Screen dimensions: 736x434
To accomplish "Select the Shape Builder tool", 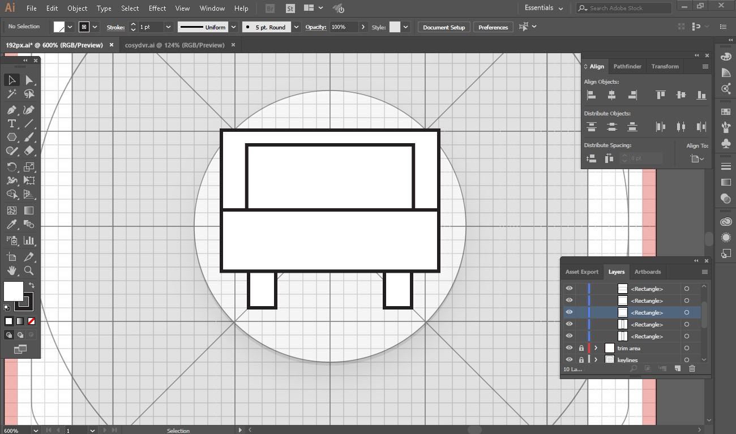I will pos(12,194).
